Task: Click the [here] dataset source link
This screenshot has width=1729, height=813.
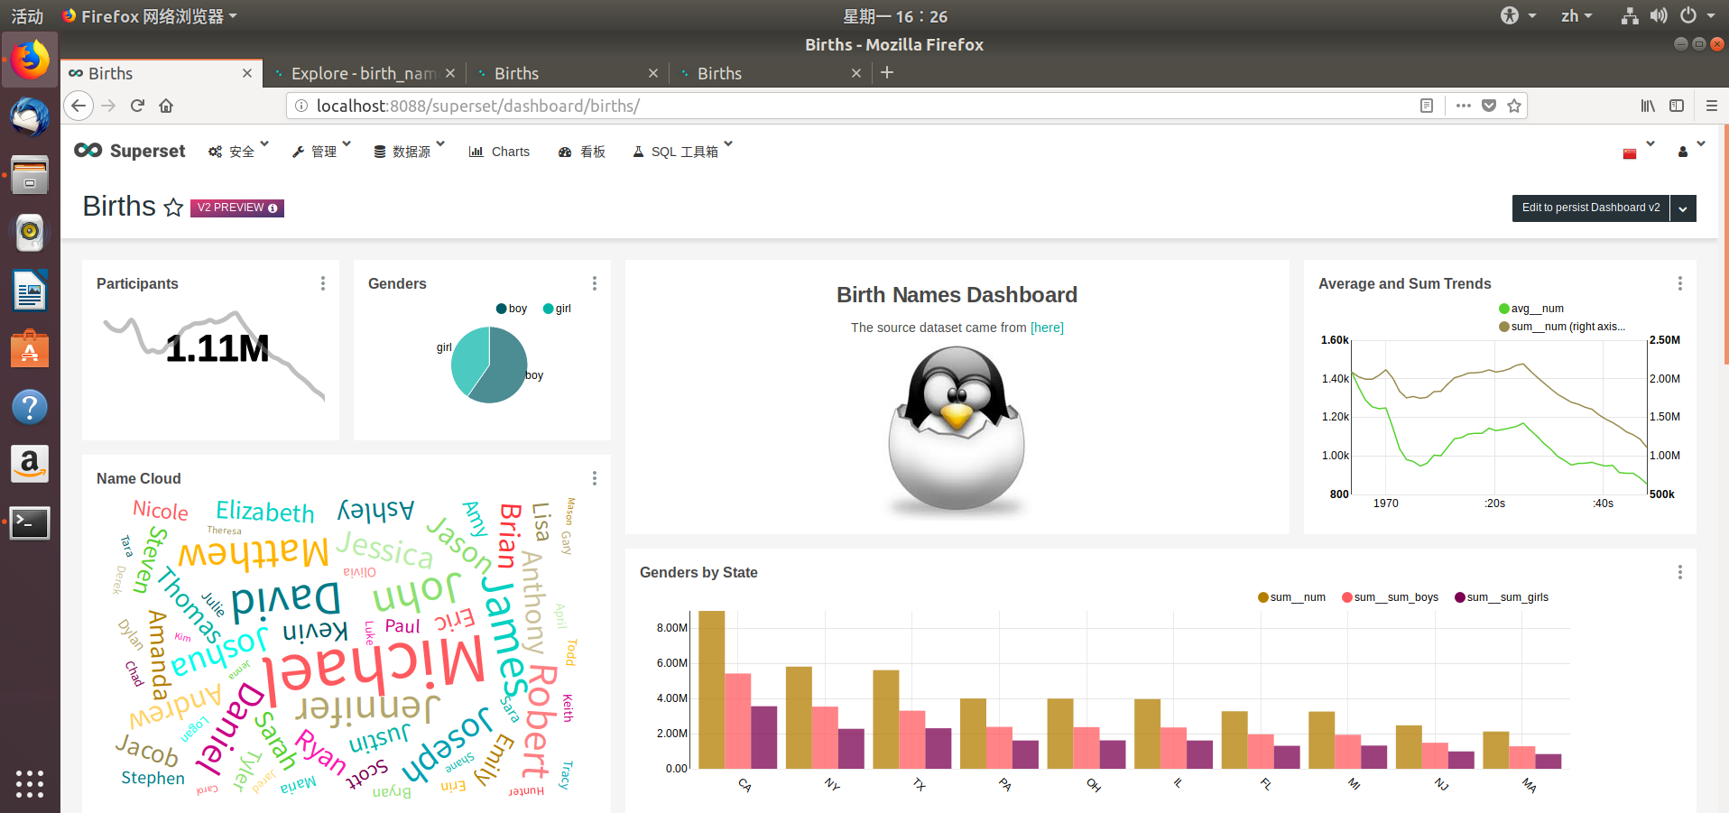Action: 1047,328
